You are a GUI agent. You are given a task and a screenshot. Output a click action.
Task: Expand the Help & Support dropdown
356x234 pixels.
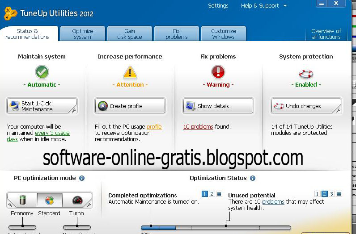click(263, 6)
